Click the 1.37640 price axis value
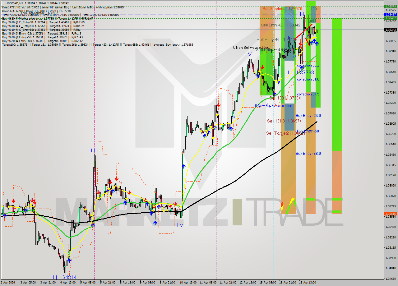This screenshot has height=286, width=398. pos(390,72)
